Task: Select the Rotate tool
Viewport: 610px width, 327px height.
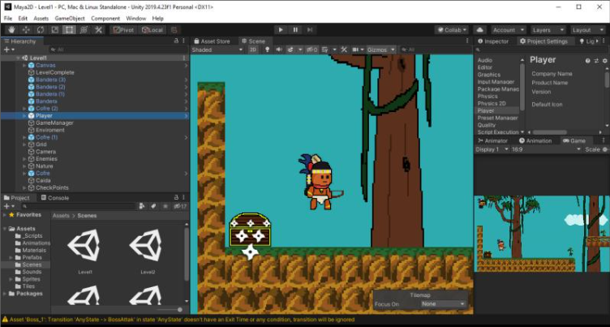Action: 39,30
